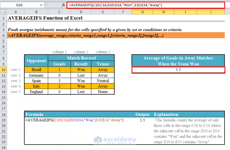The height and width of the screenshot is (150, 230).
Task: Select the result cell showing 1.5 in G10
Action: [x=178, y=70]
